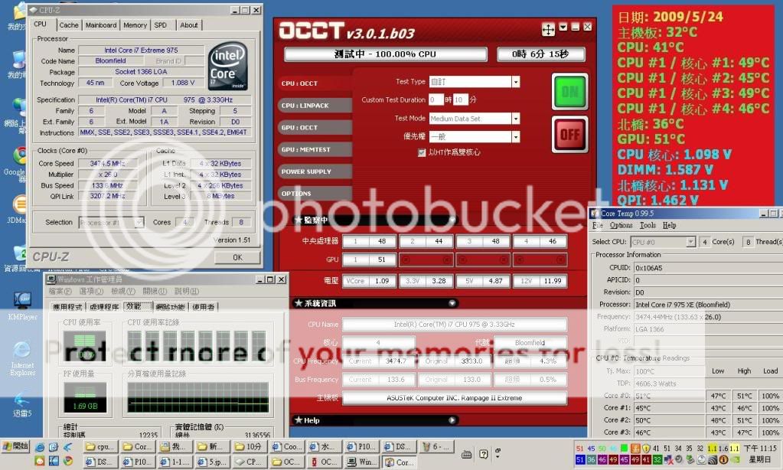Launch 3DMark from the desktop icon
This screenshot has height=470, width=783.
point(18,210)
